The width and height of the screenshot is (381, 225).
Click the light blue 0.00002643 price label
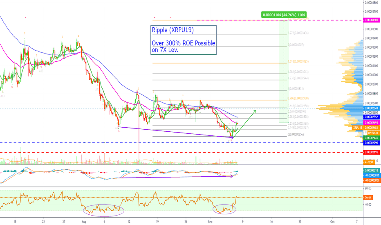tap(371, 108)
